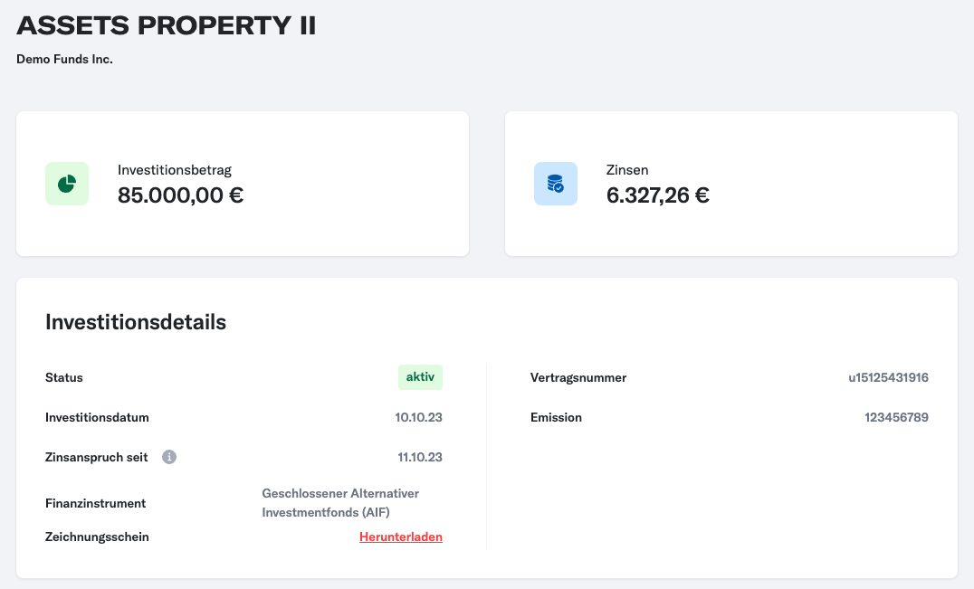The width and height of the screenshot is (974, 589).
Task: Click the green pie chart investment icon
Action: click(x=67, y=184)
